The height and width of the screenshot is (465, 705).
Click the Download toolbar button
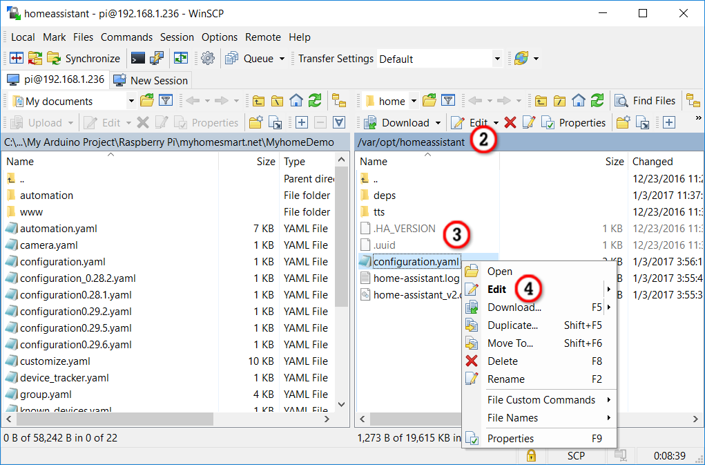click(x=396, y=123)
